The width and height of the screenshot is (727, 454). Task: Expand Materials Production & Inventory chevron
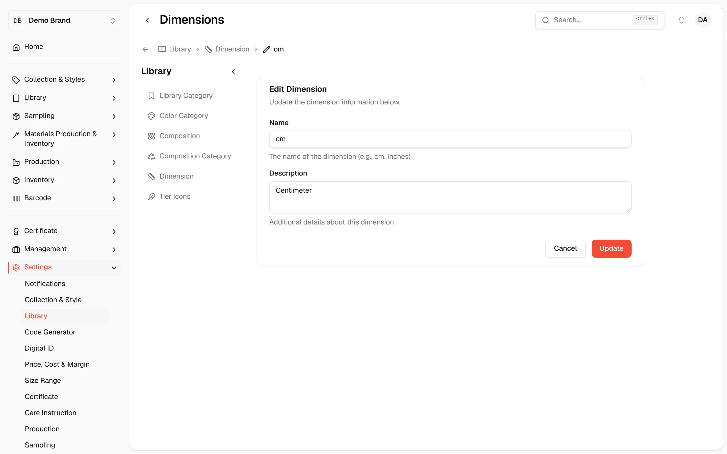click(x=114, y=134)
